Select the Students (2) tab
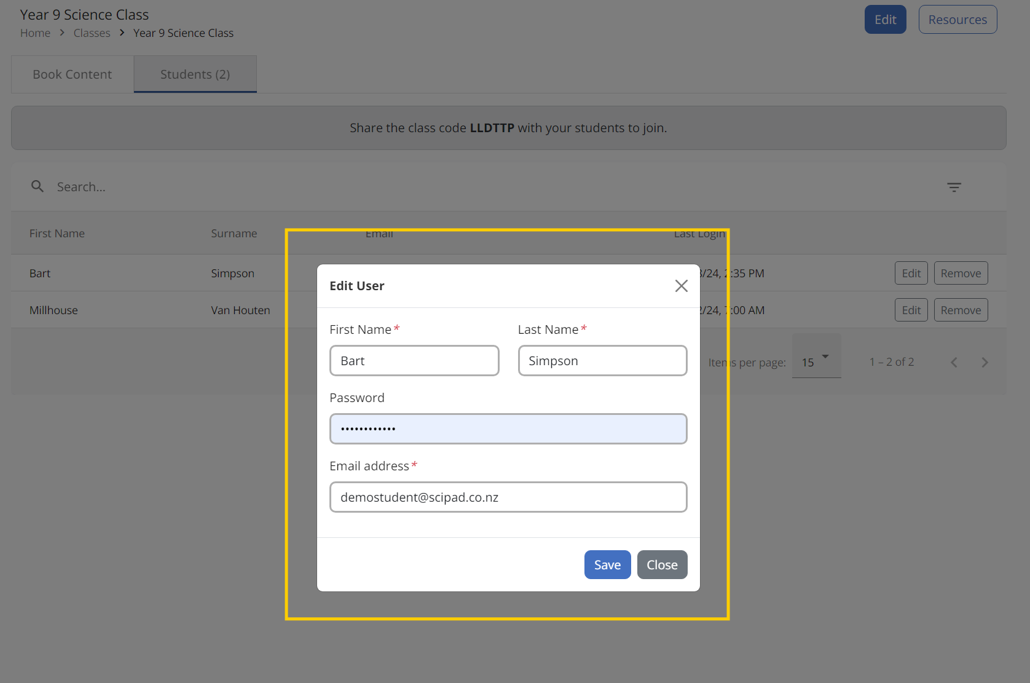The height and width of the screenshot is (683, 1030). [195, 74]
